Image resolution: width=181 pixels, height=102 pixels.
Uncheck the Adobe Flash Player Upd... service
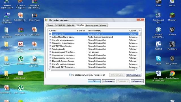click(50, 37)
